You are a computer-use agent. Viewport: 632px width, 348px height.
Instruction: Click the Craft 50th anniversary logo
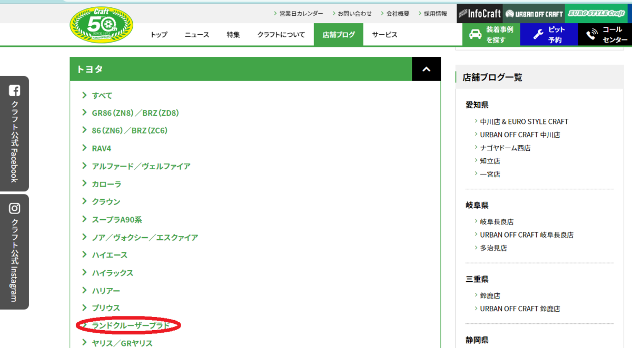[102, 25]
